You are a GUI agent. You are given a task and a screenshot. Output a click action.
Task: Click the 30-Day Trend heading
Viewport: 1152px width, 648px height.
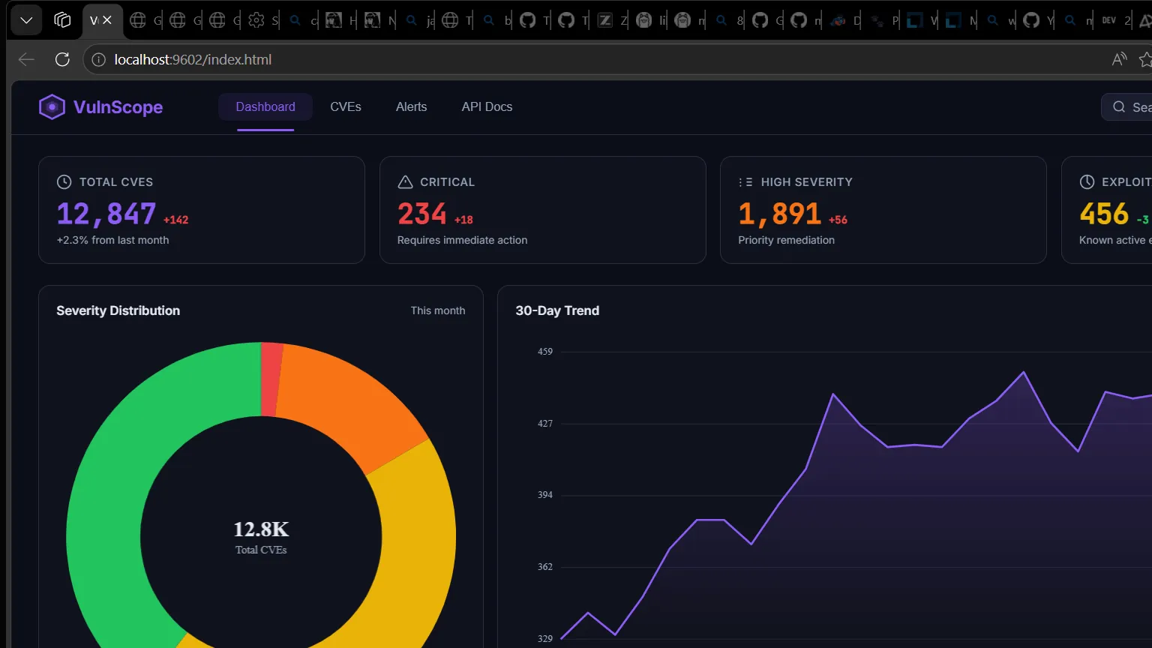point(557,310)
